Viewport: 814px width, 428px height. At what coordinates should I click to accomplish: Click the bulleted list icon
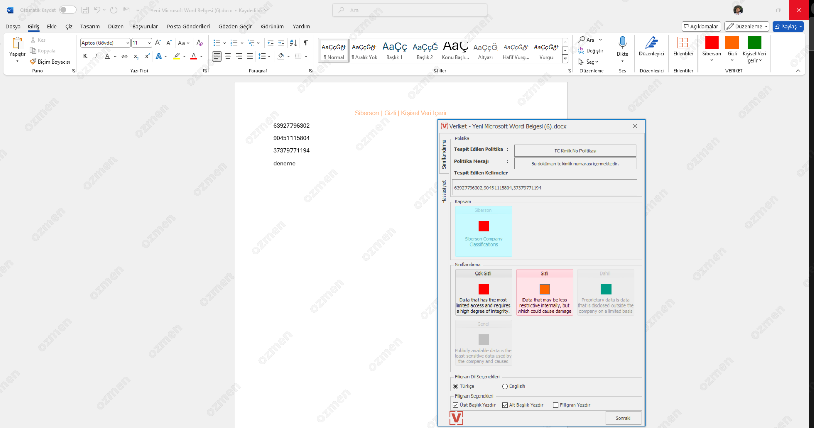[217, 43]
